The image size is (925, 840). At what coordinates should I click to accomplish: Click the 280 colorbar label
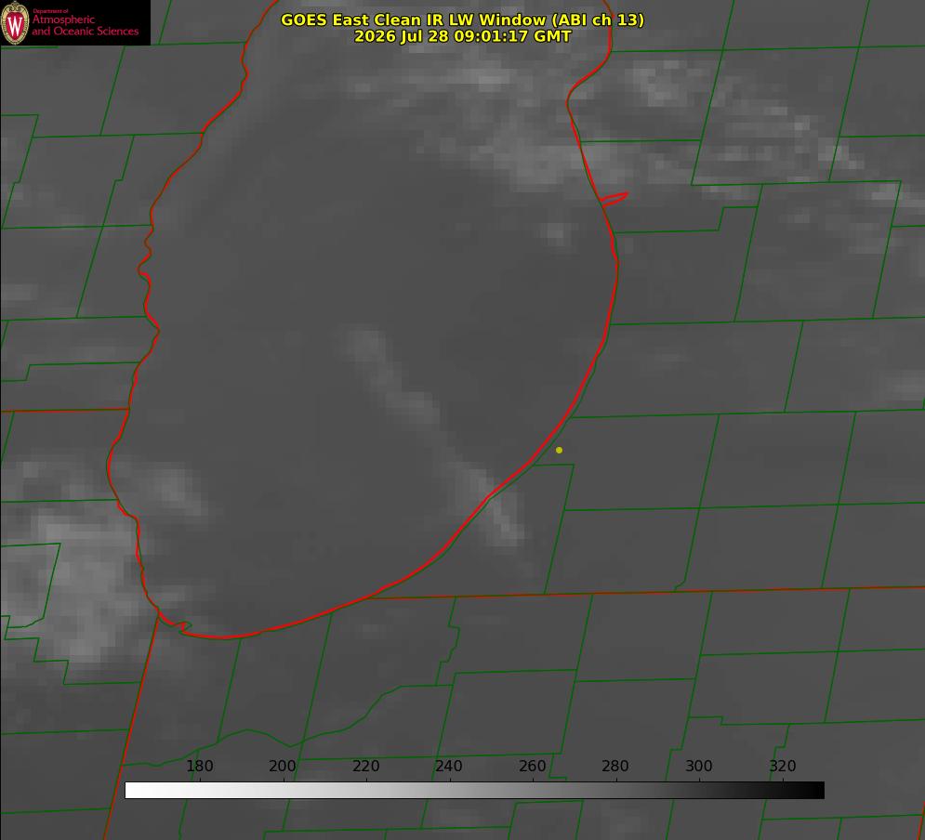coord(615,766)
